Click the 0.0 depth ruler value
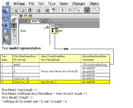Screen dimensions: 133x108 [48, 27]
